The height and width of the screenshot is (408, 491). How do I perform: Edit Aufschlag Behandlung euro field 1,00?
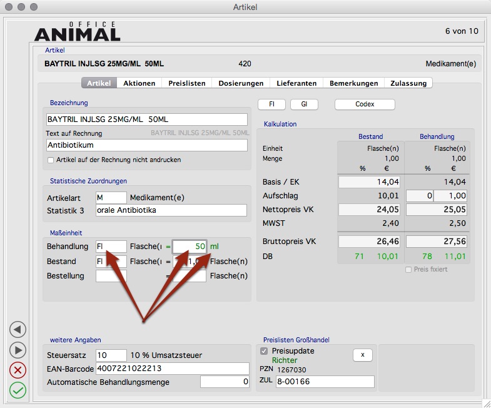coord(450,196)
